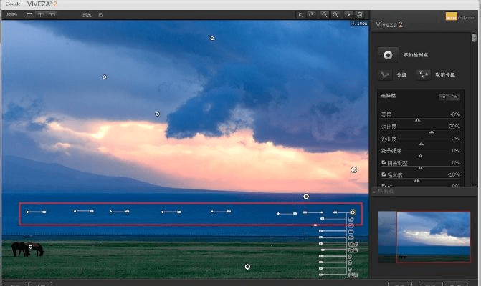481x286 pixels.
Task: Click the zoom in magnifier icon
Action: click(324, 14)
